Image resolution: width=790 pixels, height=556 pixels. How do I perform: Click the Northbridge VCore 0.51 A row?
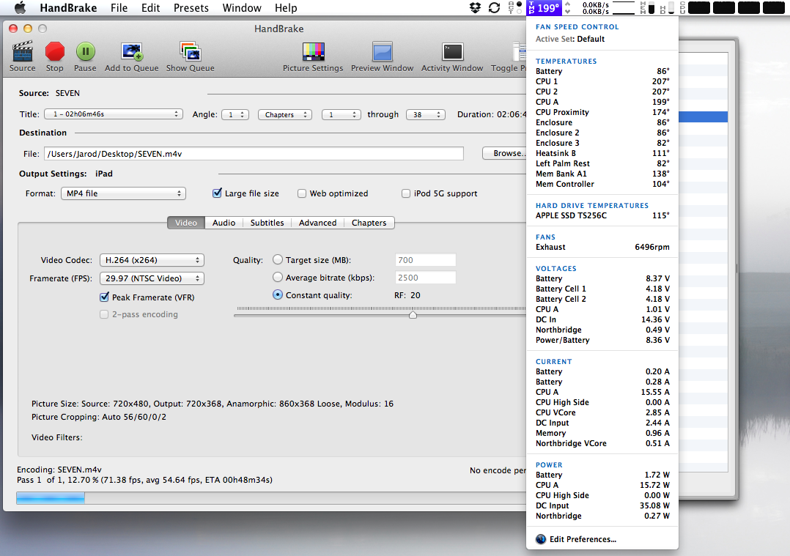click(x=602, y=443)
